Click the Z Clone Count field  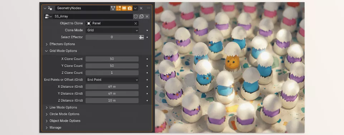112,73
